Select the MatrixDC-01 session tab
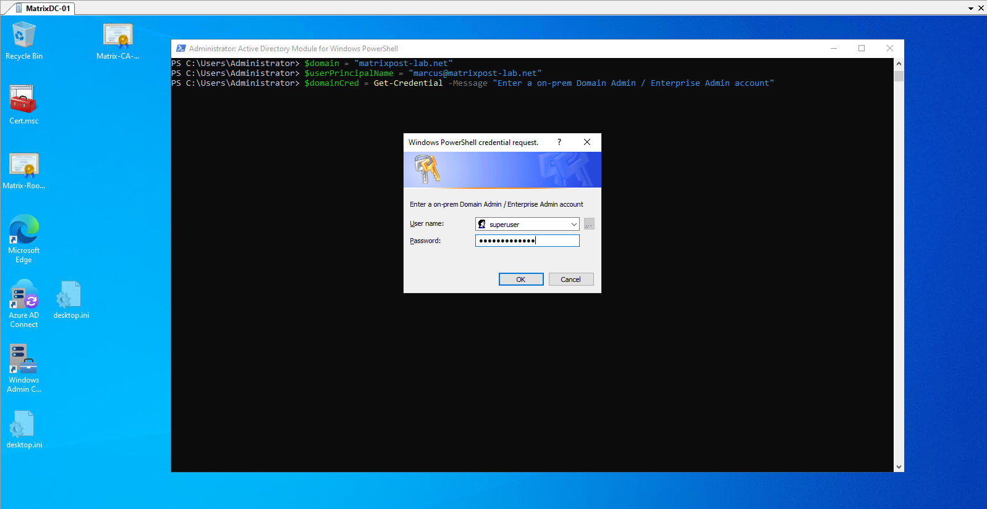Image resolution: width=987 pixels, height=509 pixels. tap(42, 9)
